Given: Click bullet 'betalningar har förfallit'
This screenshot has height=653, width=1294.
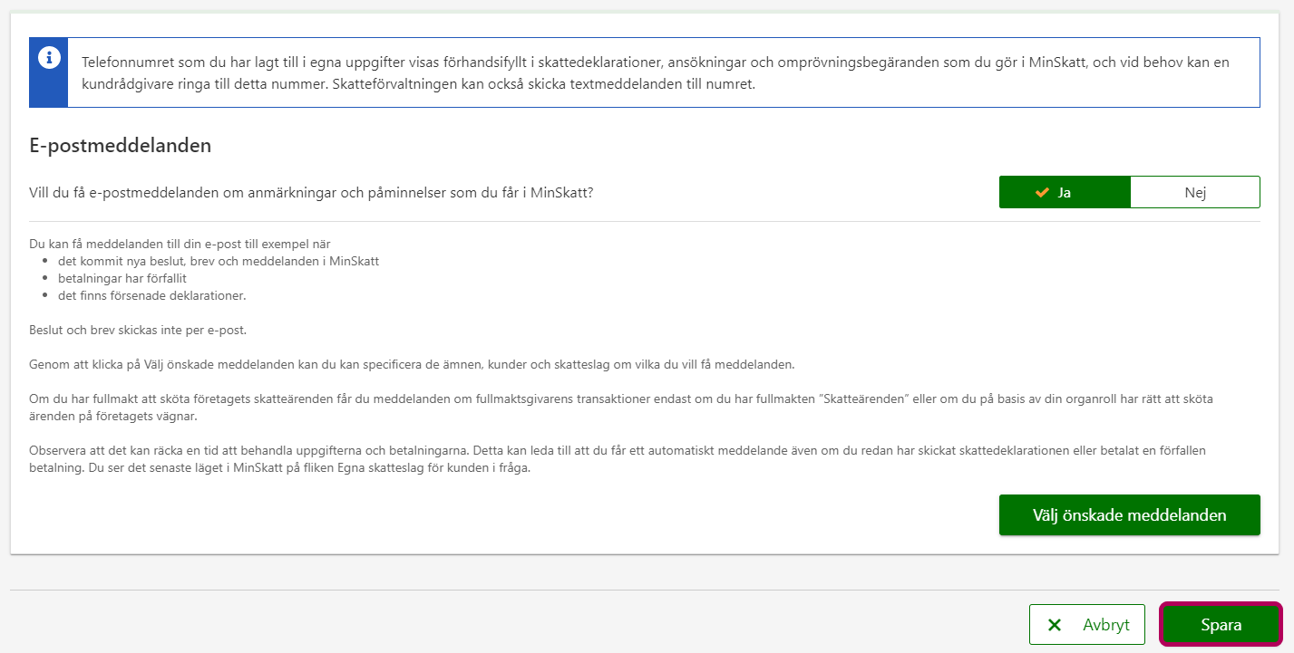Looking at the screenshot, I should (x=122, y=278).
